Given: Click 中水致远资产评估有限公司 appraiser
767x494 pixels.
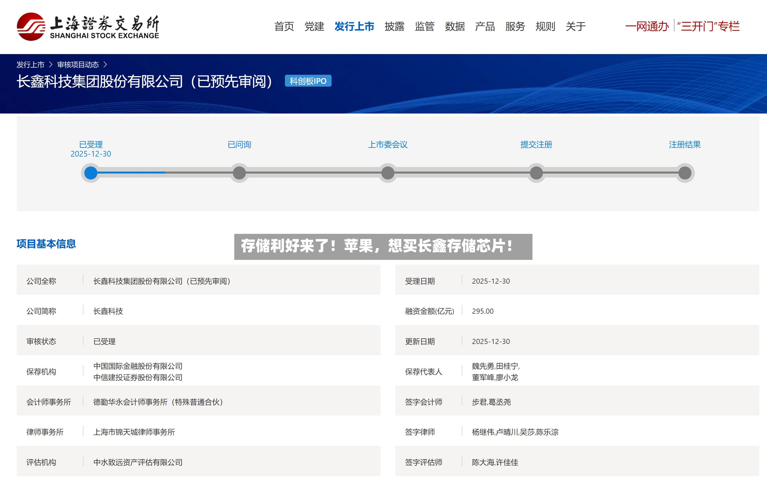Looking at the screenshot, I should click(x=138, y=462).
